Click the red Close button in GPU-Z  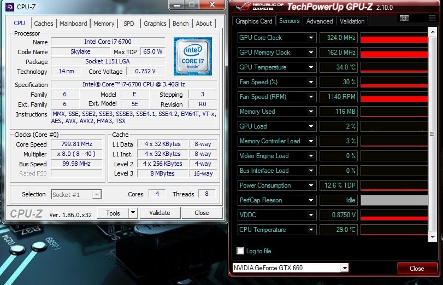417,268
